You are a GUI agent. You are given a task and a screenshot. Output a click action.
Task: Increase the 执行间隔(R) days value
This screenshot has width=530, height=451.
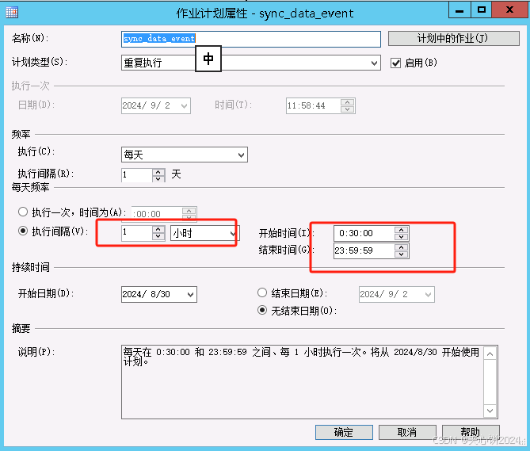(158, 172)
